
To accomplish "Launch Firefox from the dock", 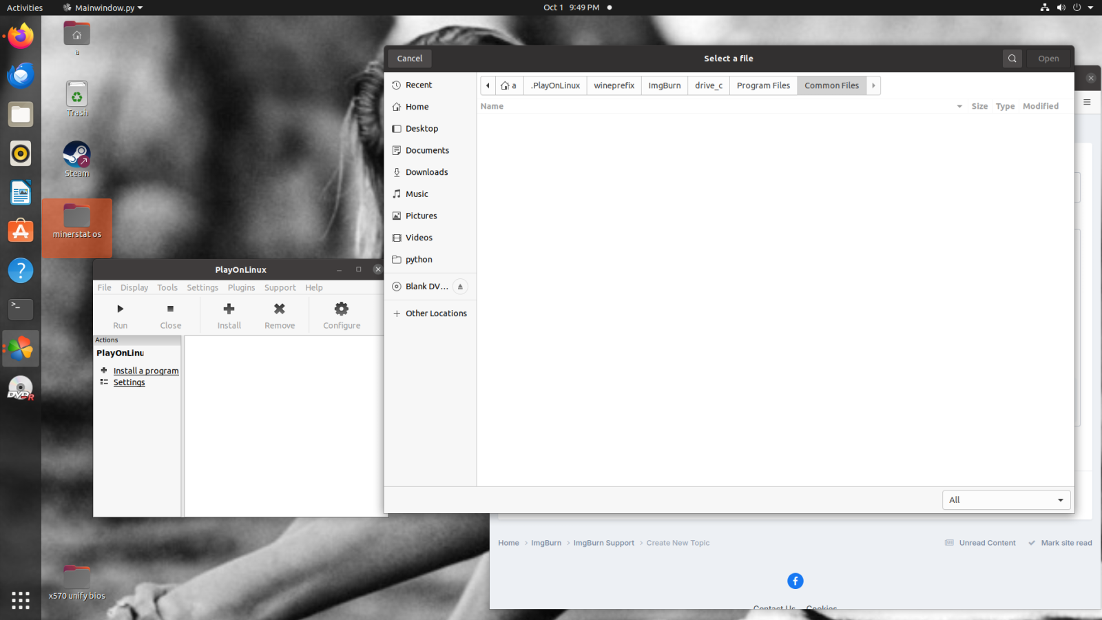I will [21, 36].
